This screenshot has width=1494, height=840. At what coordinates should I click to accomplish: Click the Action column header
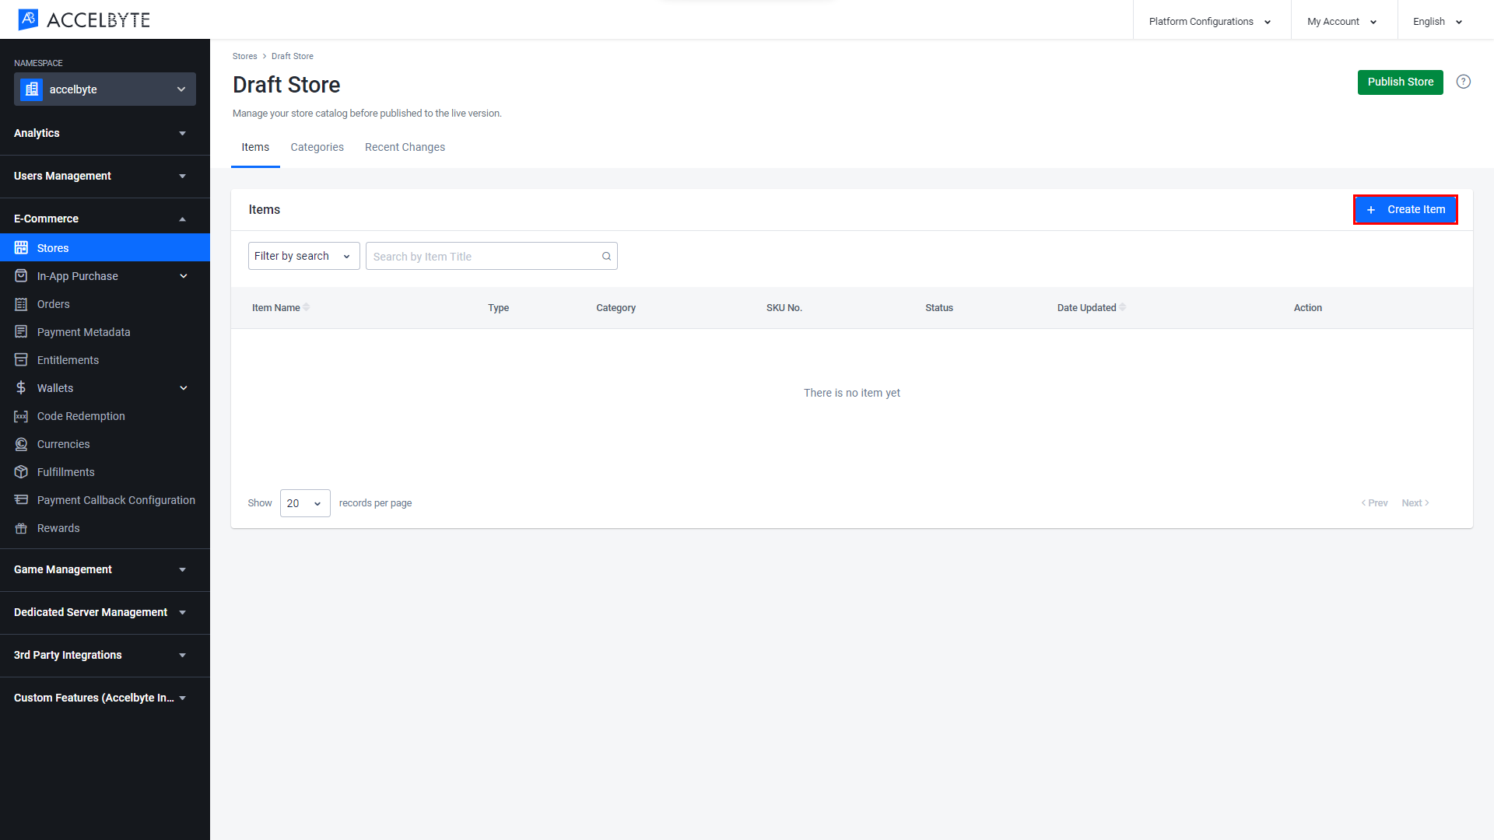click(1307, 308)
